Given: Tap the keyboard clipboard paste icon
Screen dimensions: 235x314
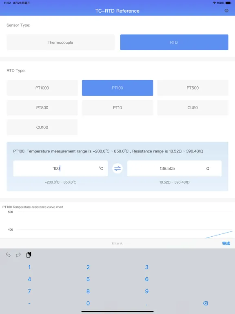Looking at the screenshot, I should tap(29, 255).
